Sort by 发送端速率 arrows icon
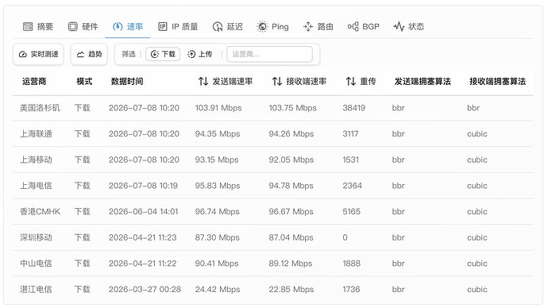 click(x=203, y=81)
